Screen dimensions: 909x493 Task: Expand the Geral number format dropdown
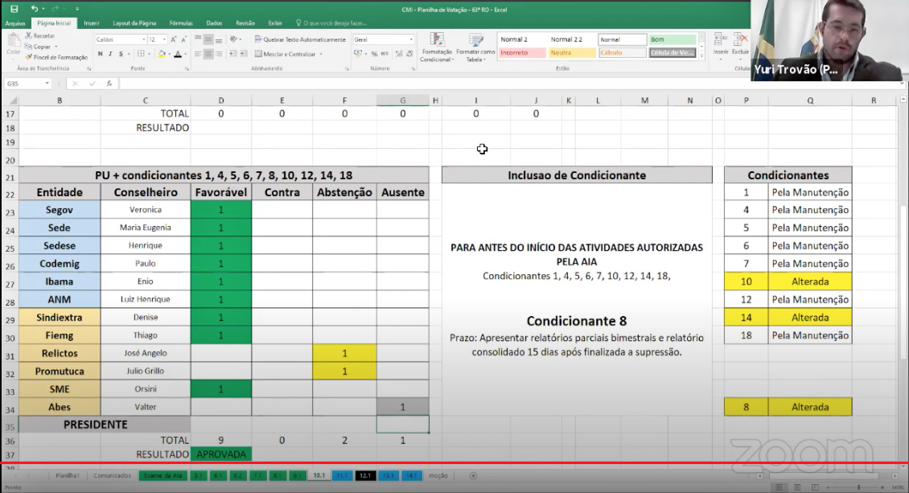pos(411,39)
